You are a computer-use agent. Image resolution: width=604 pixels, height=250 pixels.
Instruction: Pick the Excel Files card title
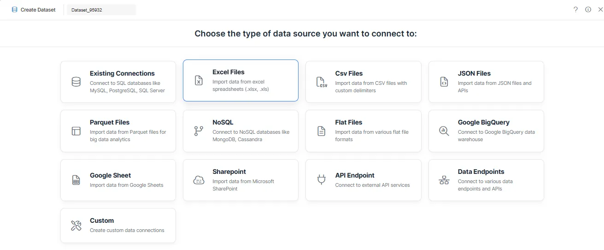(x=229, y=72)
